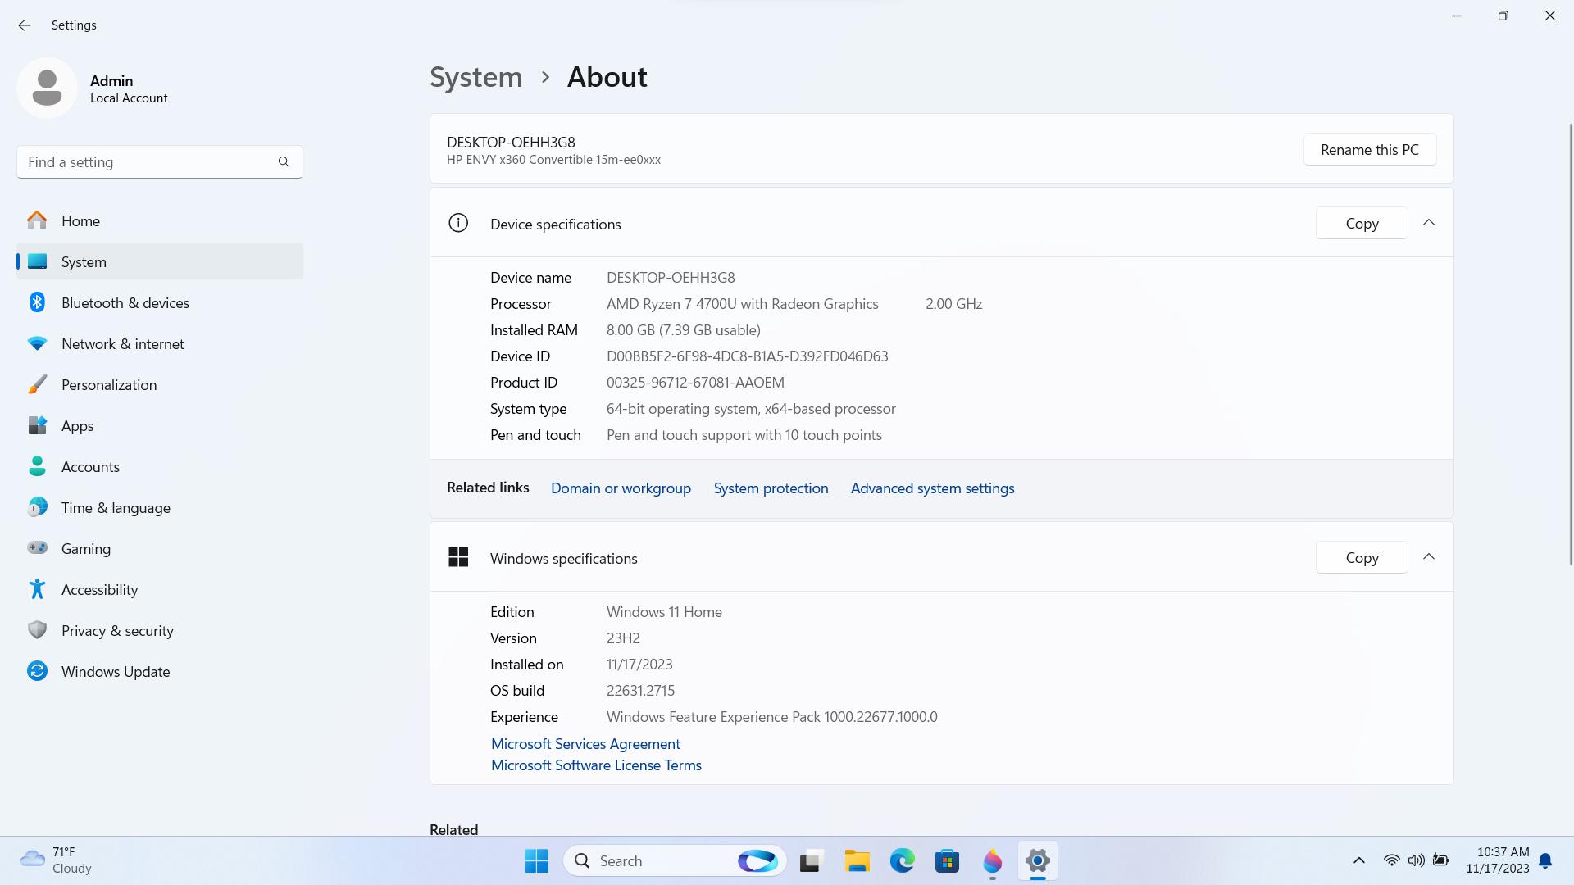
Task: Click Product ID value 00325-96712-67081-AAOEM
Action: pos(695,383)
